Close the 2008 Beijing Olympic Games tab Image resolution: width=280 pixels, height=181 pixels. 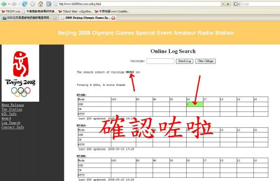click(113, 18)
